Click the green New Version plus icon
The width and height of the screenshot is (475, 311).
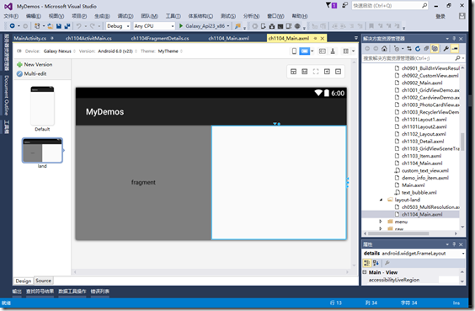point(19,65)
